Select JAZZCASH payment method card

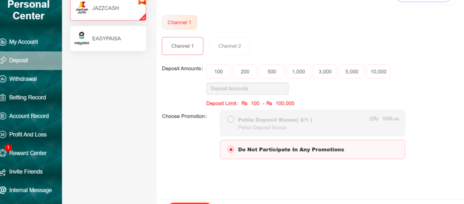coord(108,9)
